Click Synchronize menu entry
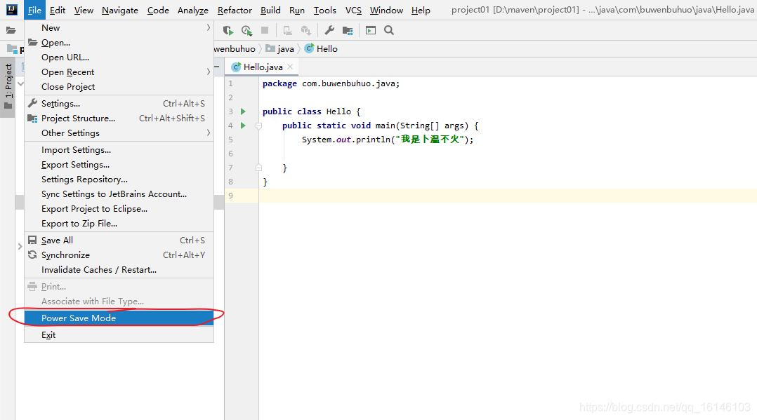Screen dimensions: 757x420 pos(119,255)
